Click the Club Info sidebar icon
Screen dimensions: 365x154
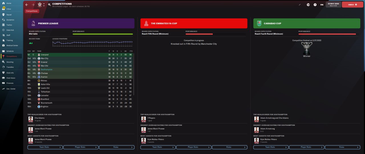click(x=3, y=73)
